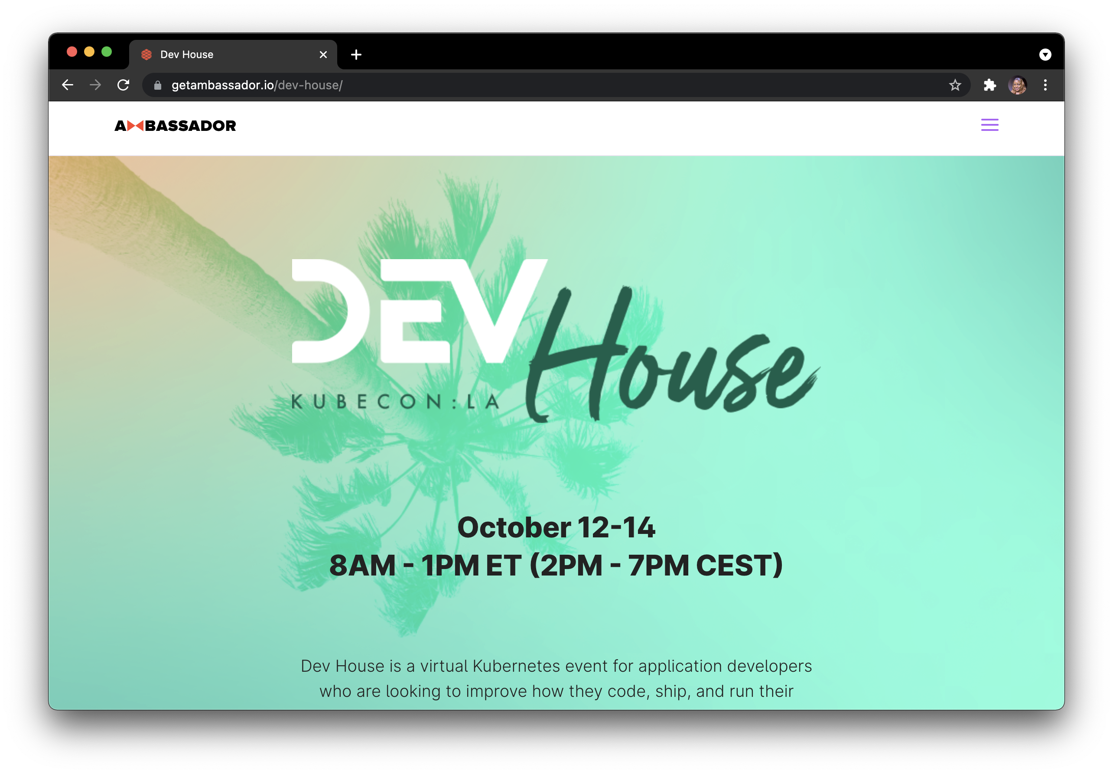This screenshot has width=1113, height=774.
Task: Click the Dev House virtual Kubernetes event description
Action: 556,678
